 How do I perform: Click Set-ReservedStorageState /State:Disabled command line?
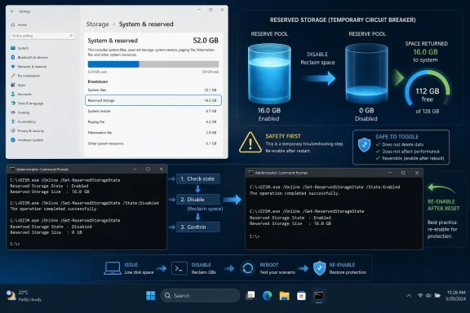coord(84,203)
